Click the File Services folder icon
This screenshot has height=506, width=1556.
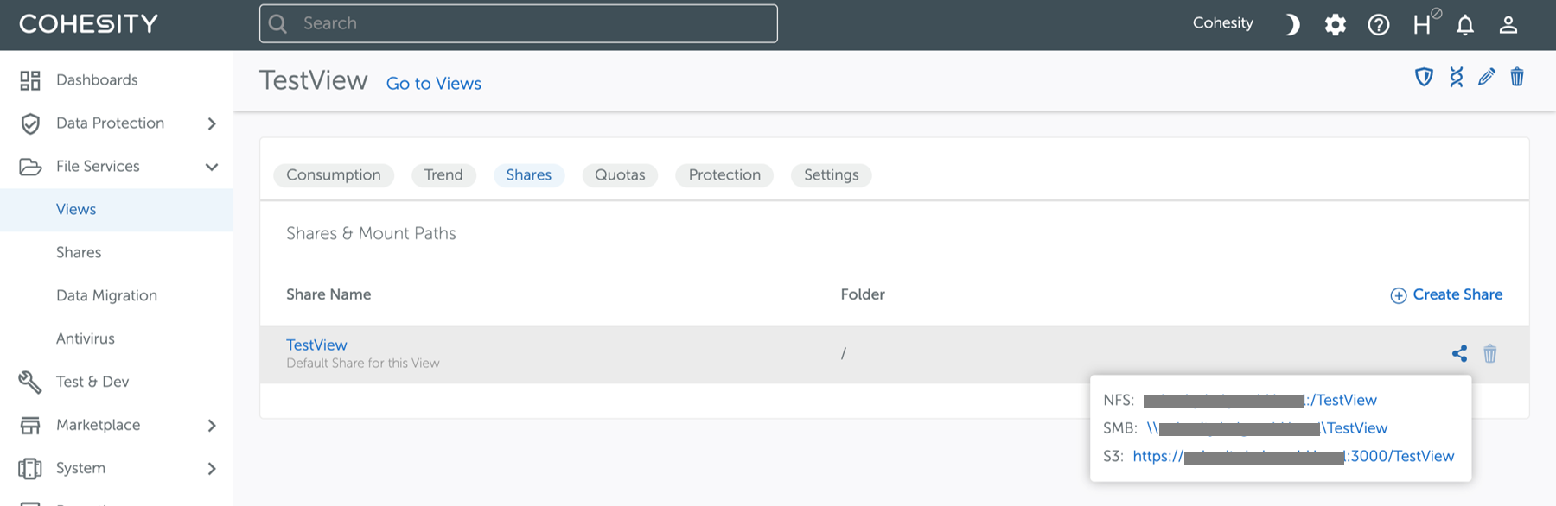(x=30, y=167)
